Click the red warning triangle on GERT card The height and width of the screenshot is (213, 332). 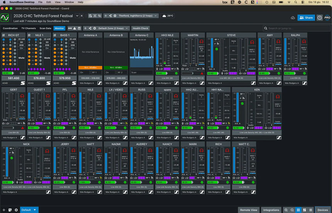tap(23, 128)
